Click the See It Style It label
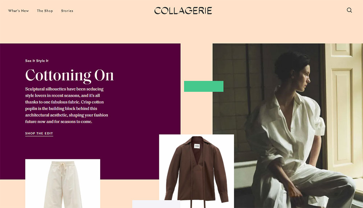363x208 pixels. (x=37, y=61)
